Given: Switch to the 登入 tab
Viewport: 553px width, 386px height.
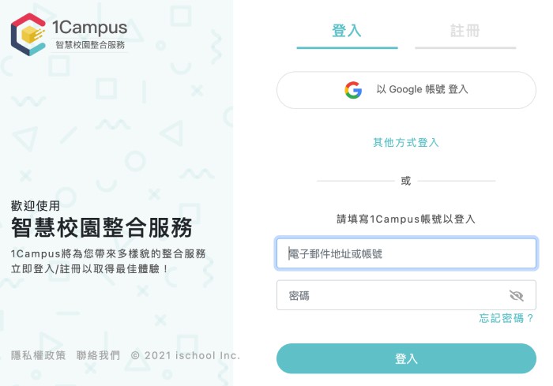Looking at the screenshot, I should pyautogui.click(x=347, y=32).
